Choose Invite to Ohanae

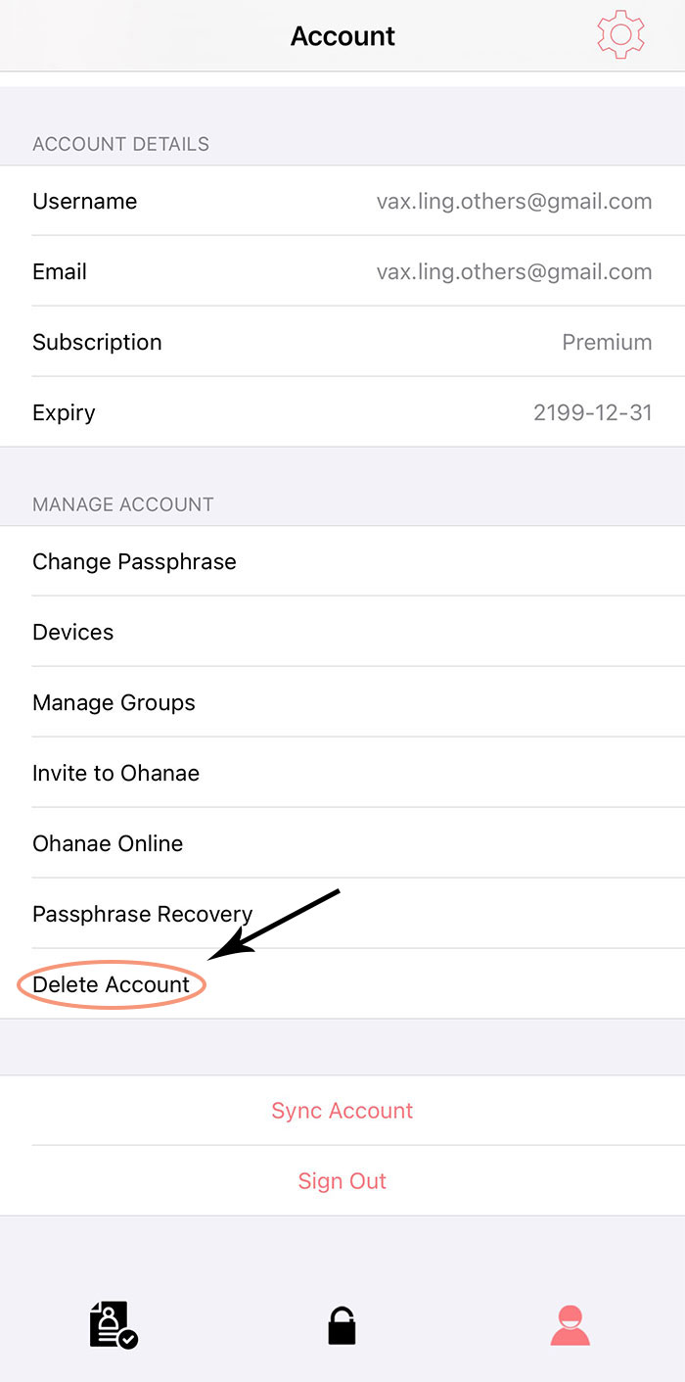[342, 773]
